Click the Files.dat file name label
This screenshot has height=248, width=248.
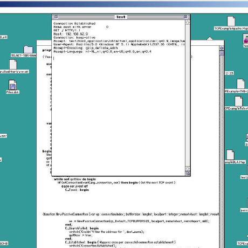pyautogui.click(x=12, y=92)
